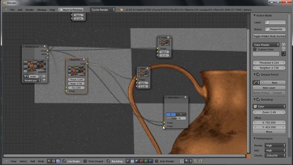The width and height of the screenshot is (293, 165).
Task: Toggle the Backdrop panel checkbox in sidebar
Action: [258, 99]
